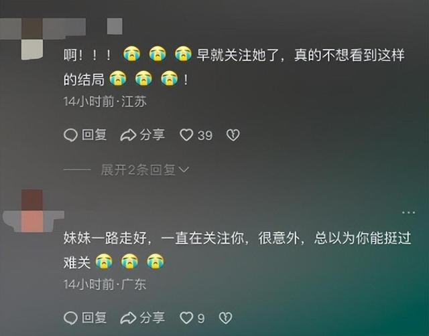Viewport: 429px width, 336px height.
Task: Click share arrow icon on first comment
Action: pos(128,135)
